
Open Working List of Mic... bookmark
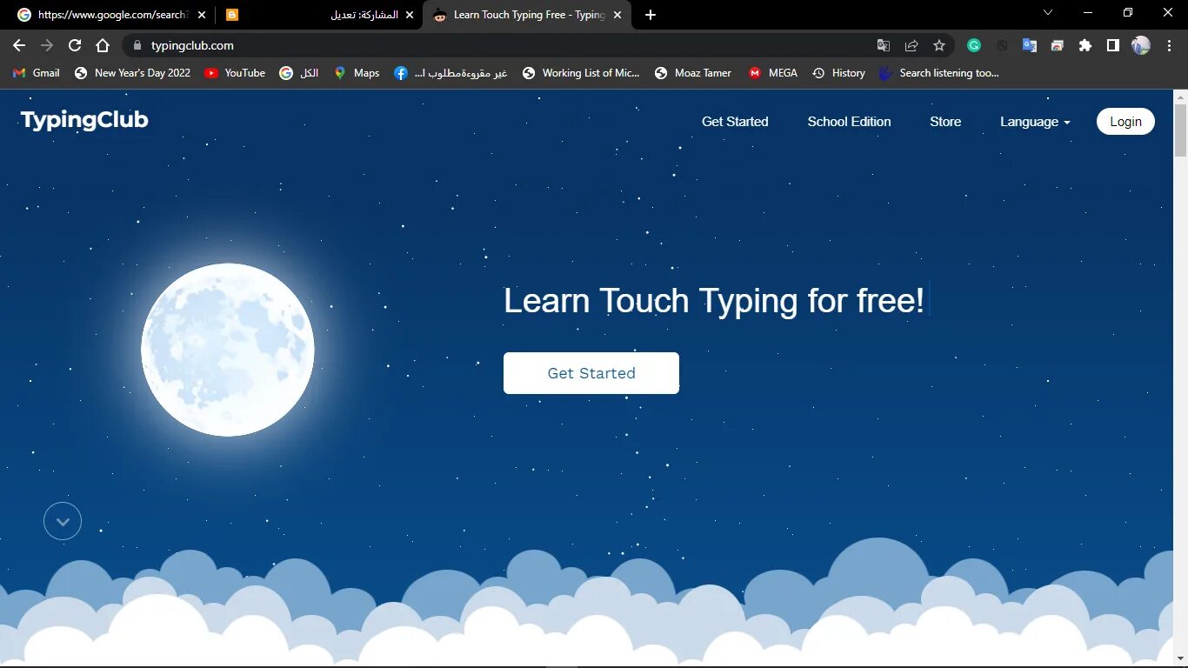581,73
